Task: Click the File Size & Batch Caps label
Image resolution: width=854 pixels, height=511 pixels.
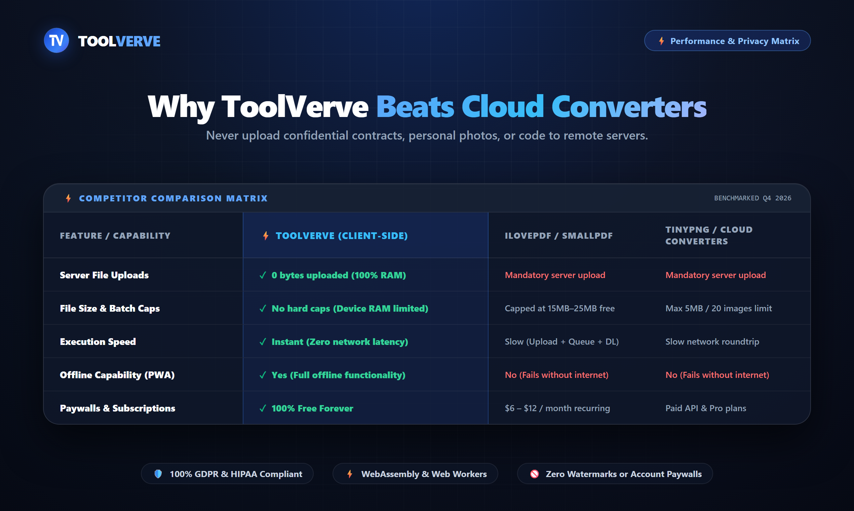Action: (110, 309)
